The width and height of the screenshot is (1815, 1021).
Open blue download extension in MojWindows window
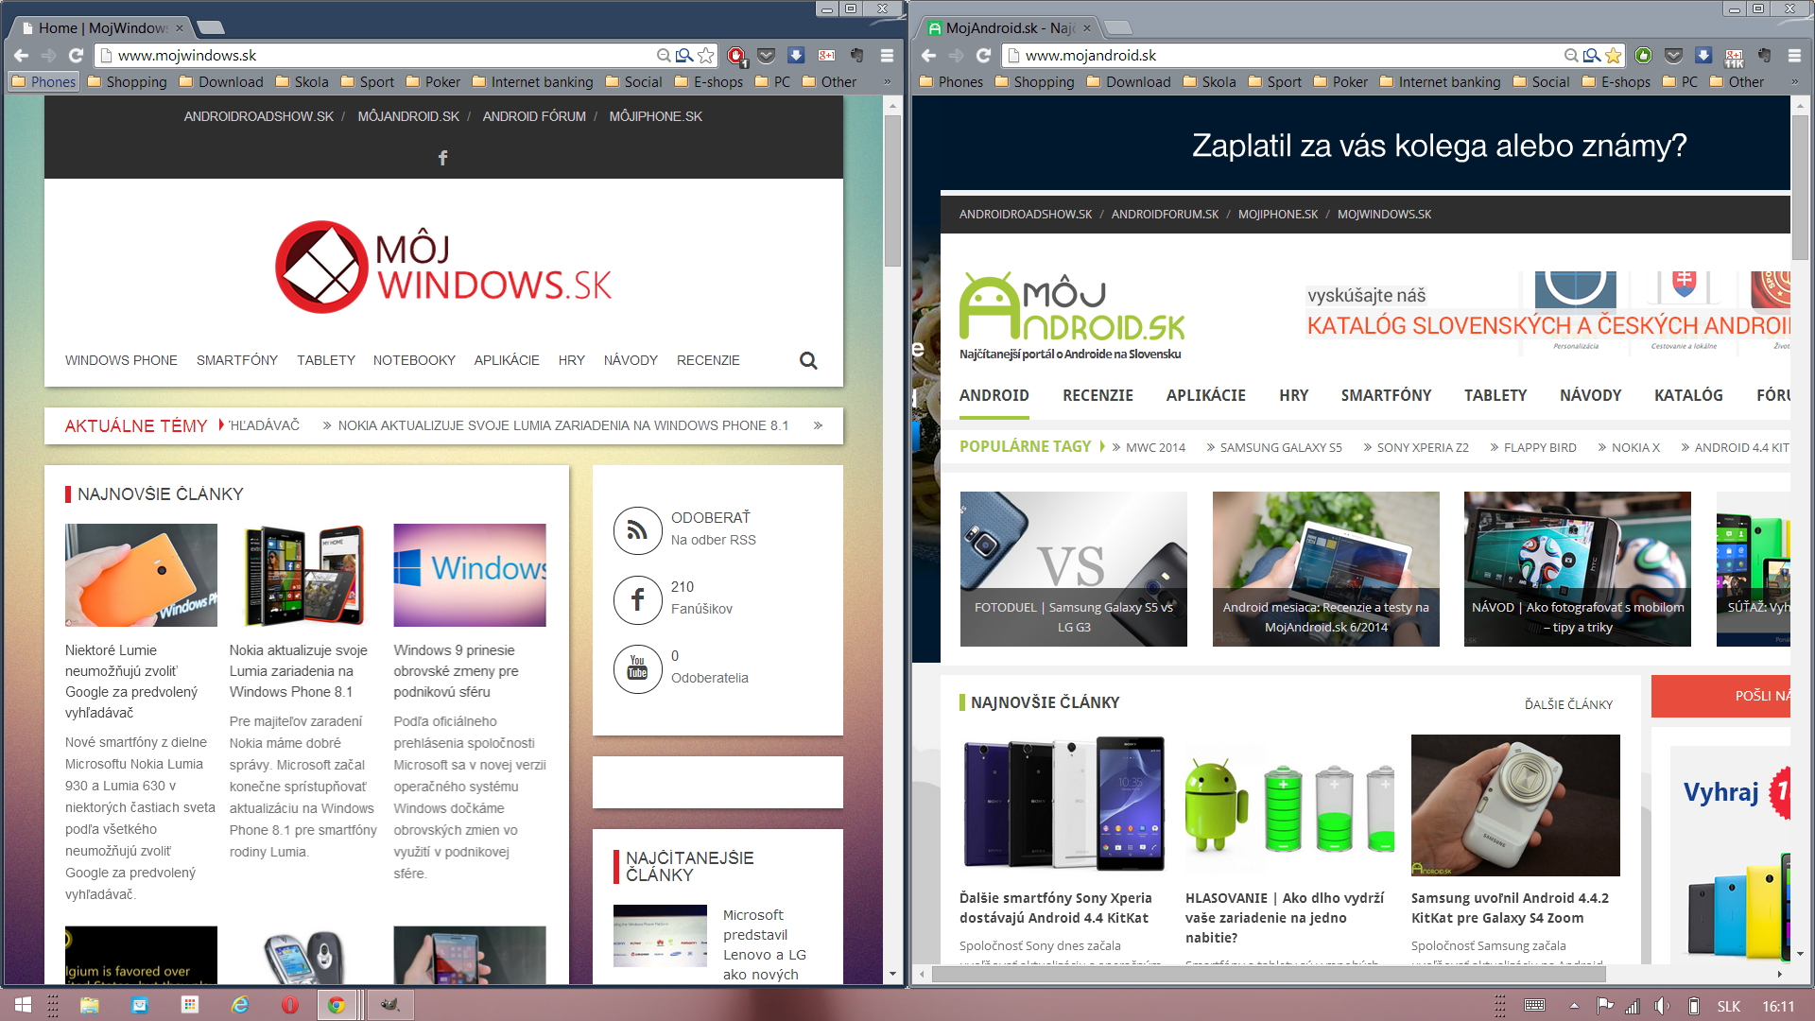[796, 56]
